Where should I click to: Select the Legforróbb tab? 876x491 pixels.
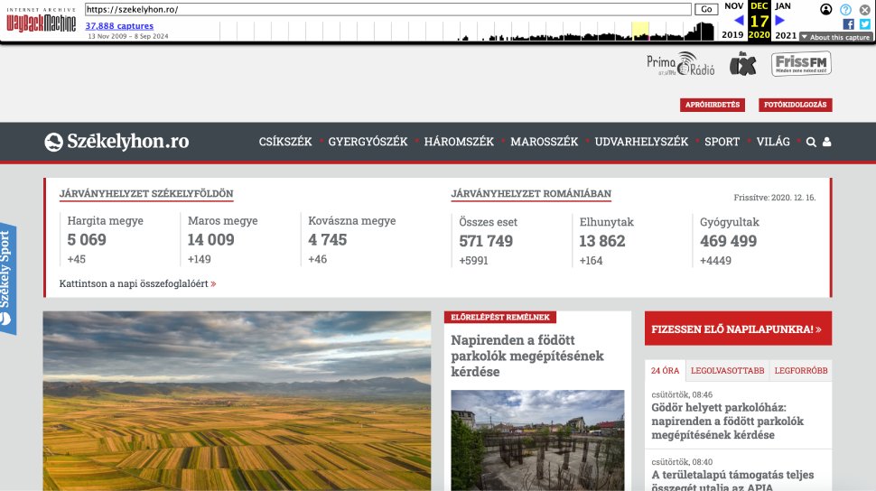pyautogui.click(x=802, y=371)
